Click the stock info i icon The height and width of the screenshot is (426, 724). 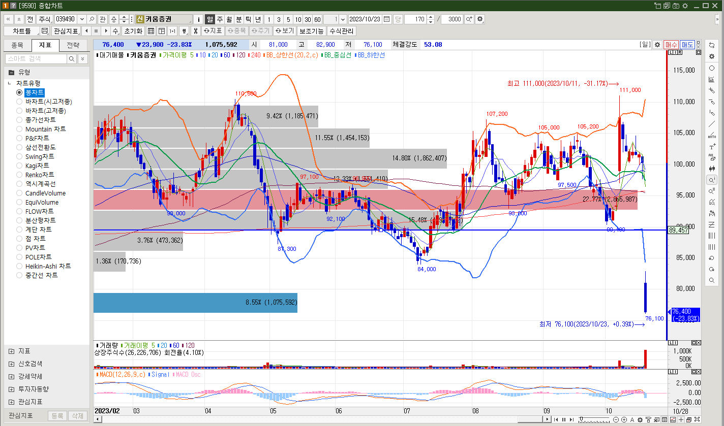tap(199, 19)
